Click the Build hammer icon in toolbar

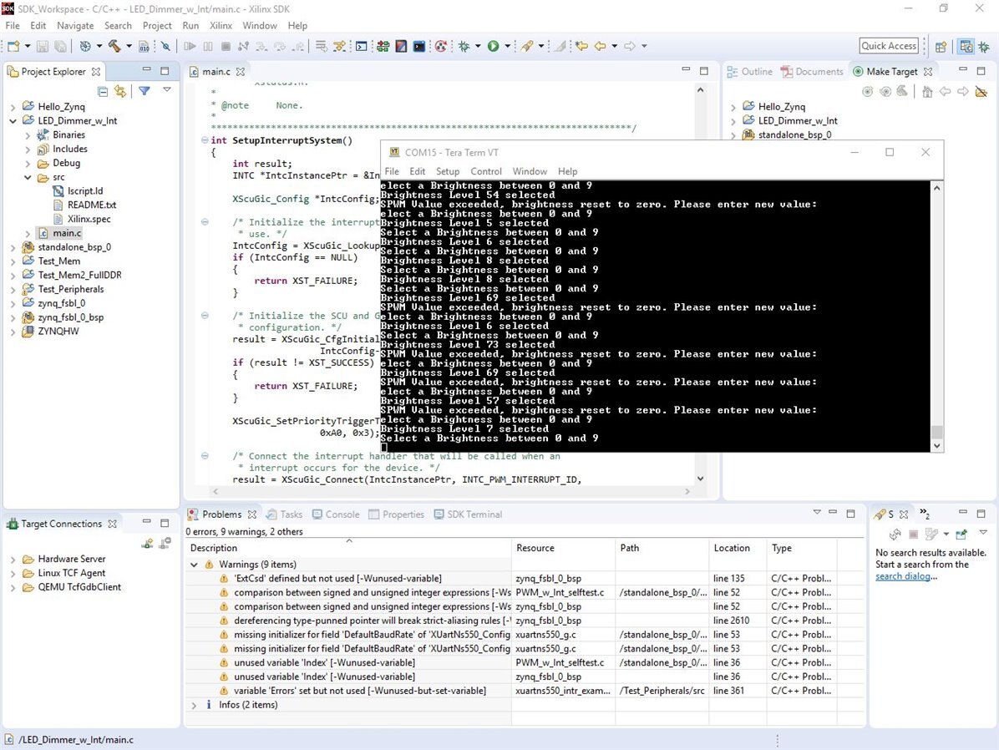coord(114,47)
